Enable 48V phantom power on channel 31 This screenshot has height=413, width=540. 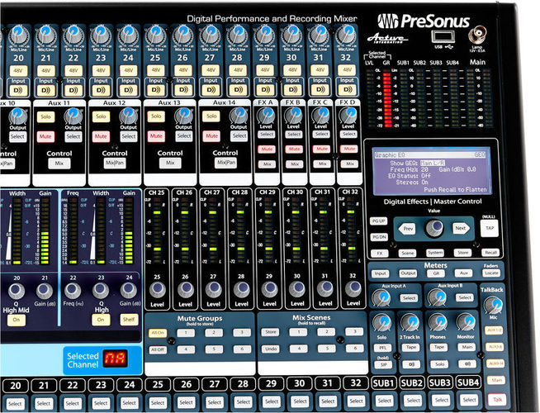pyautogui.click(x=320, y=70)
